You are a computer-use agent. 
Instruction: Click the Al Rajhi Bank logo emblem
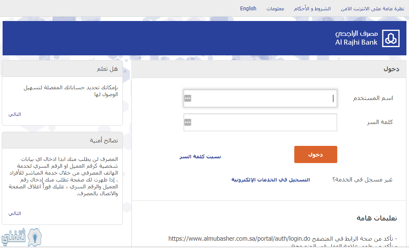[391, 38]
